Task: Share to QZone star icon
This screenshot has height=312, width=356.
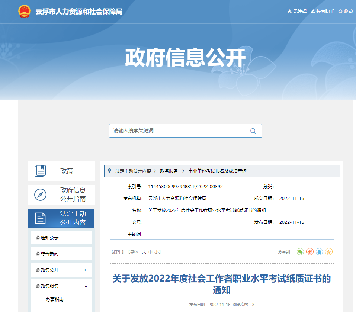Action: pyautogui.click(x=328, y=252)
